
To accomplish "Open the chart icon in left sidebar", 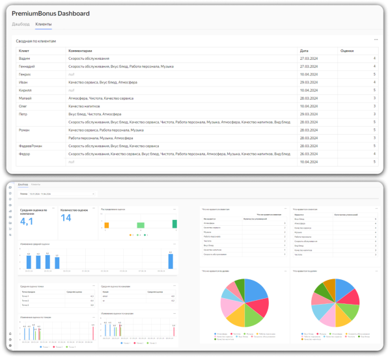I will pyautogui.click(x=10, y=211).
